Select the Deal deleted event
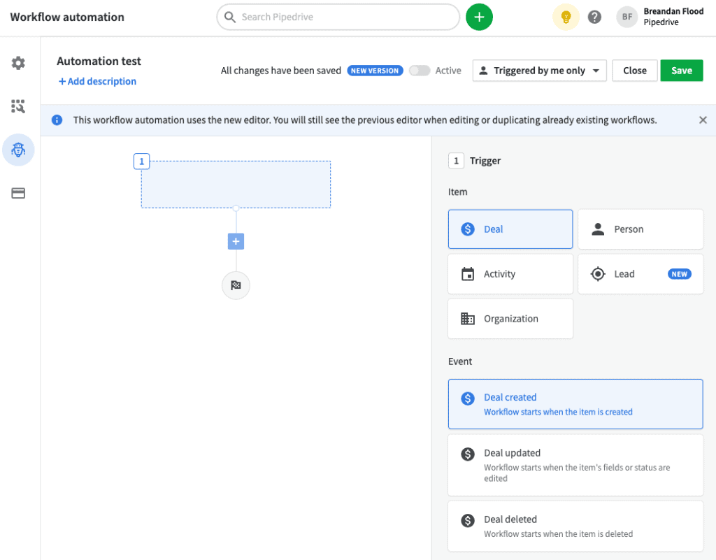Screen dimensions: 716x560 (x=575, y=526)
